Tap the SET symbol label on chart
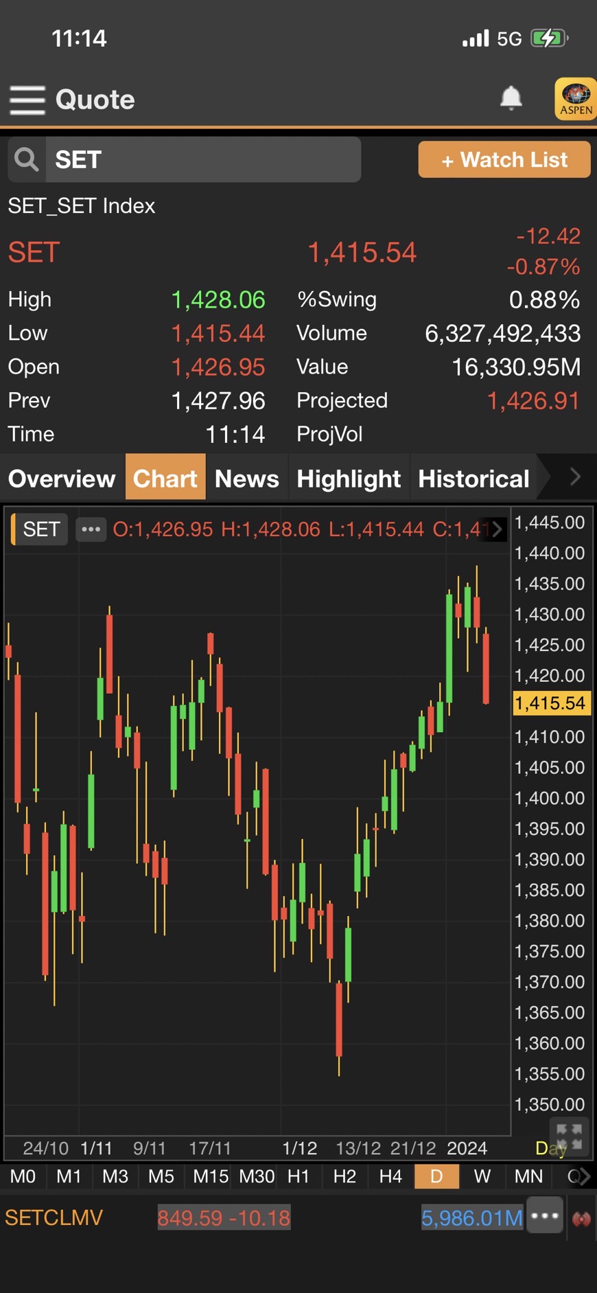The width and height of the screenshot is (597, 1293). pyautogui.click(x=41, y=529)
